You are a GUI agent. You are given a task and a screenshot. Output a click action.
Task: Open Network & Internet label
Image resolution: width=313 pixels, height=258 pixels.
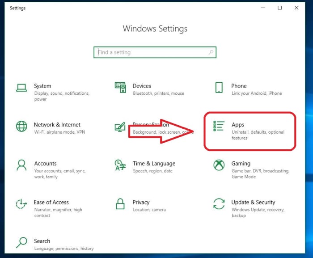[57, 125]
